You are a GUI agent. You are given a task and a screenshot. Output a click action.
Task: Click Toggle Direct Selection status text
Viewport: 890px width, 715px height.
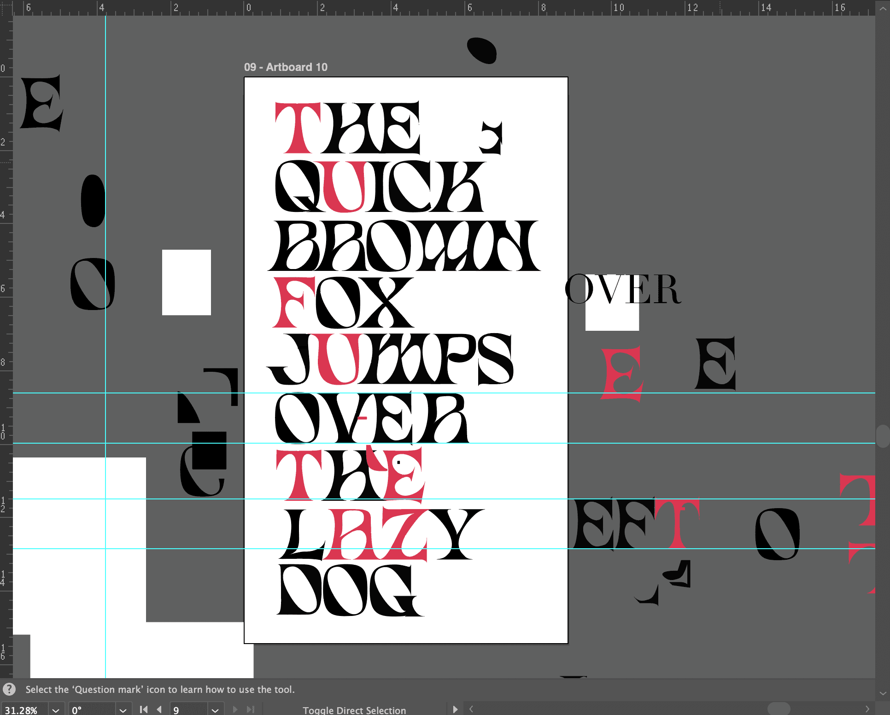(x=354, y=710)
